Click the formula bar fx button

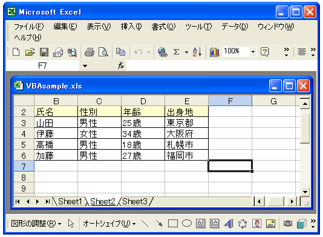[121, 66]
